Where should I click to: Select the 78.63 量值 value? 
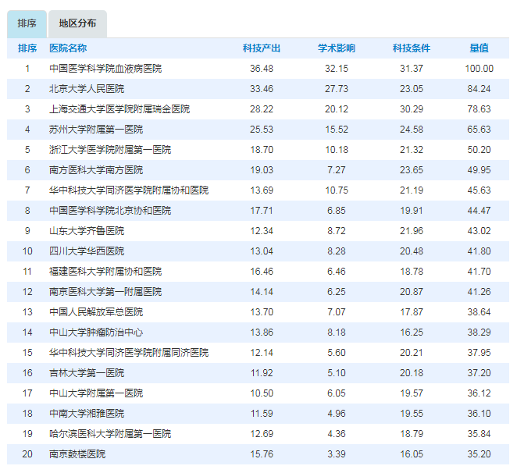pyautogui.click(x=479, y=109)
